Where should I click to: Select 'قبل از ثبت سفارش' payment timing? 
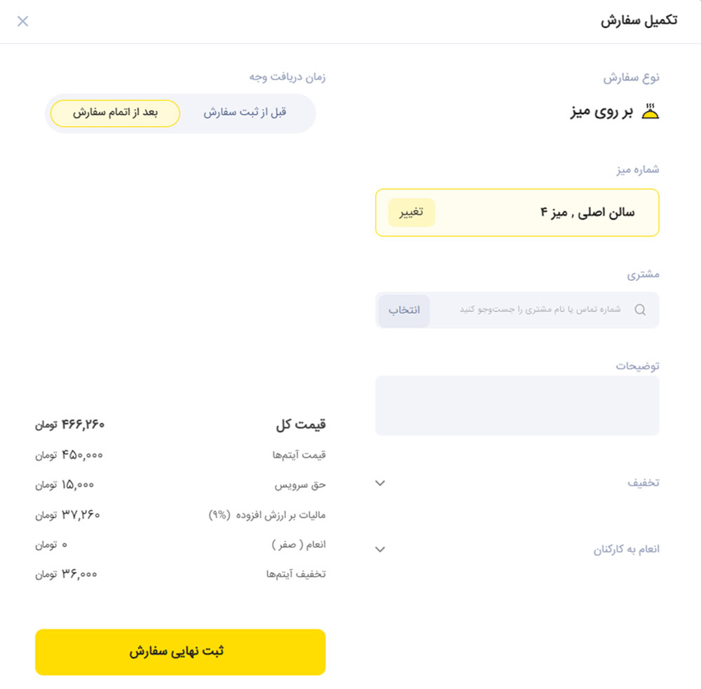(x=245, y=113)
